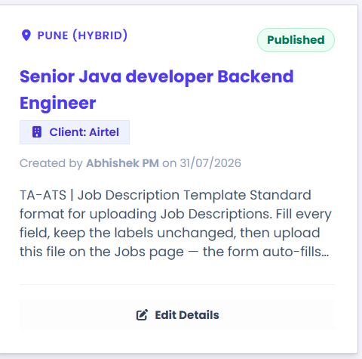Click the creator name Abhishek PM
362x359 pixels.
pos(122,163)
